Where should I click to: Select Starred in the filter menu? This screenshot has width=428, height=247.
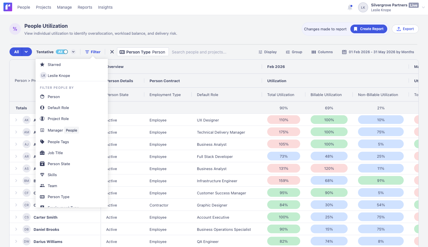54,64
